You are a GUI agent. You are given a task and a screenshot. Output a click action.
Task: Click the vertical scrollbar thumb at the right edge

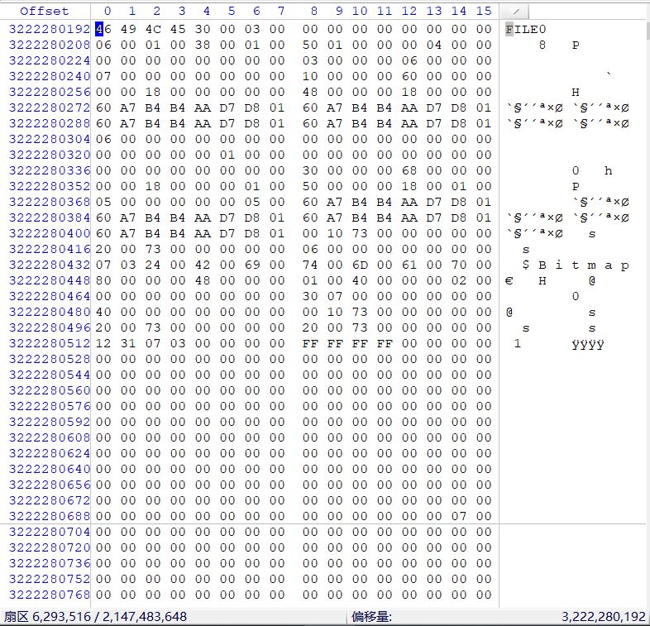pos(647,30)
